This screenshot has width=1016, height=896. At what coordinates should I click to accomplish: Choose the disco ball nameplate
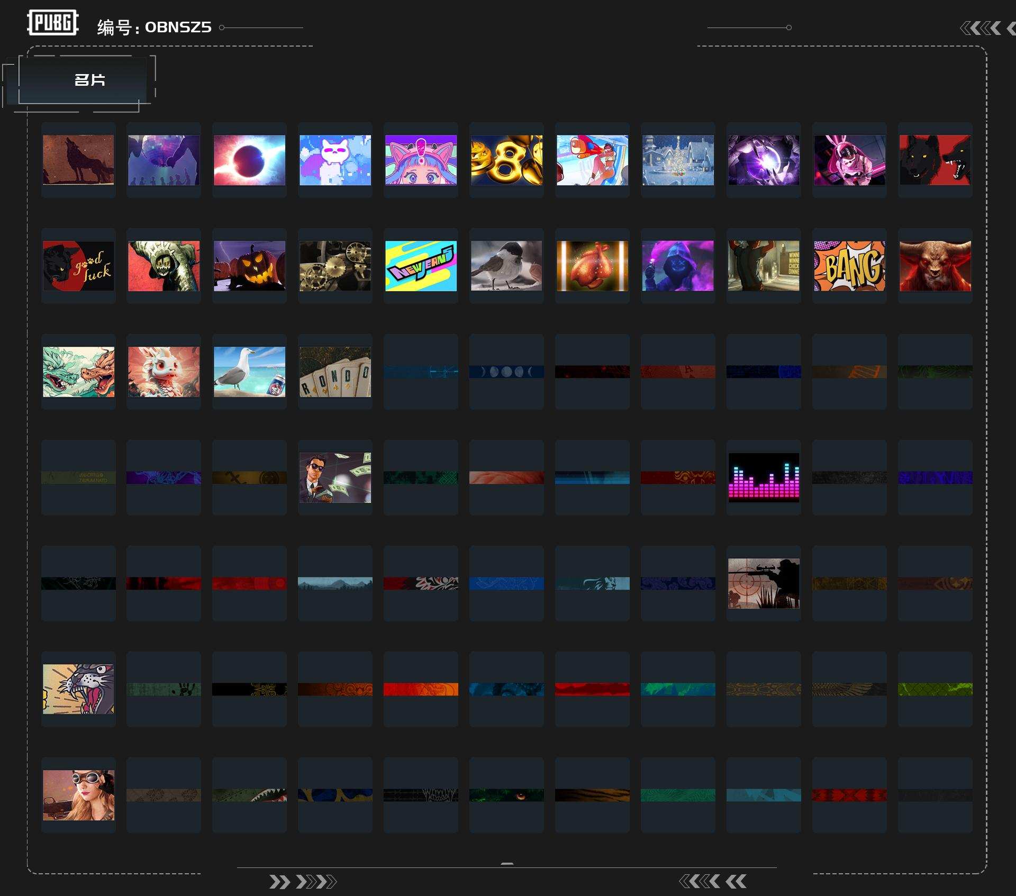pyautogui.click(x=164, y=160)
